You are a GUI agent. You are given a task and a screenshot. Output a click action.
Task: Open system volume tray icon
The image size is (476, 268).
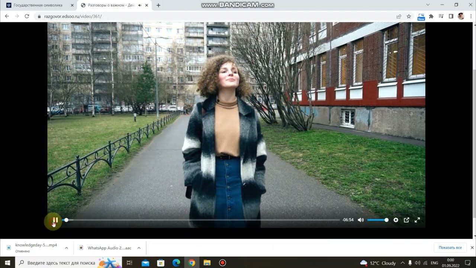tap(417, 263)
